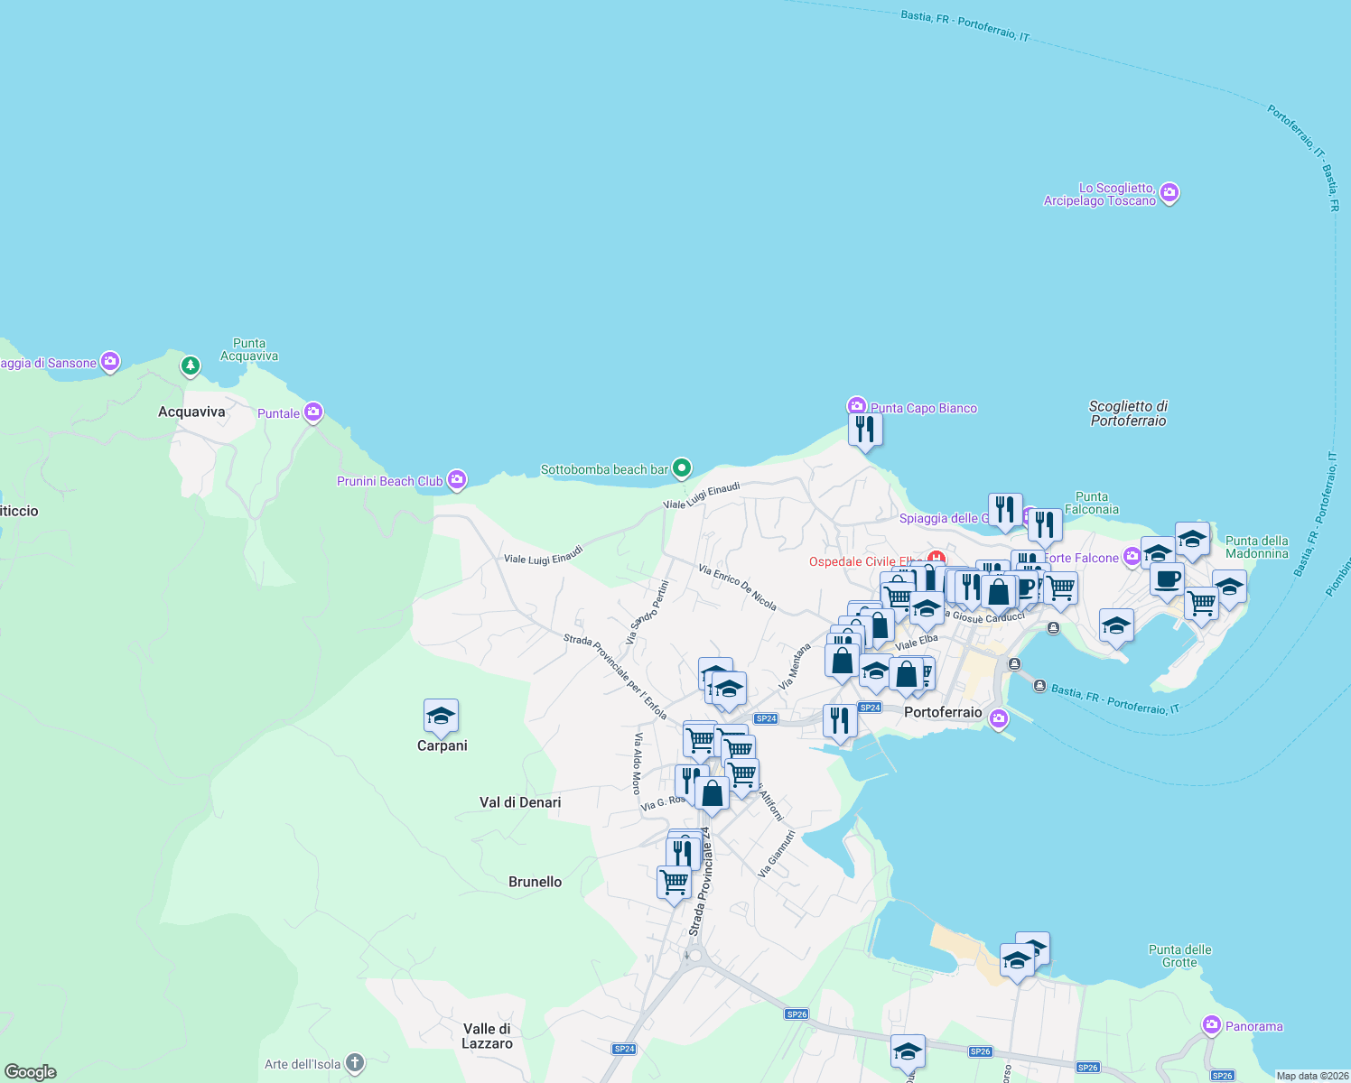Image resolution: width=1351 pixels, height=1083 pixels.
Task: Select the school marker left of the darsena harbor
Action: point(1116,627)
